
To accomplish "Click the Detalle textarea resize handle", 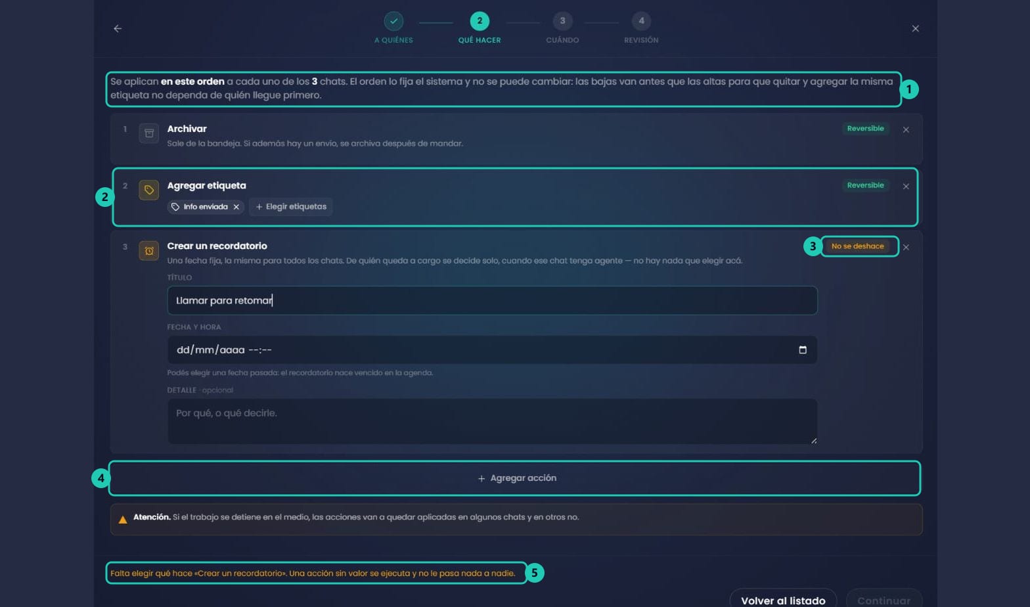I will tap(814, 441).
